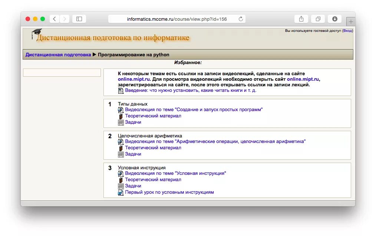Reload the page with the refresh icon
The width and height of the screenshot is (376, 236).
point(241,19)
